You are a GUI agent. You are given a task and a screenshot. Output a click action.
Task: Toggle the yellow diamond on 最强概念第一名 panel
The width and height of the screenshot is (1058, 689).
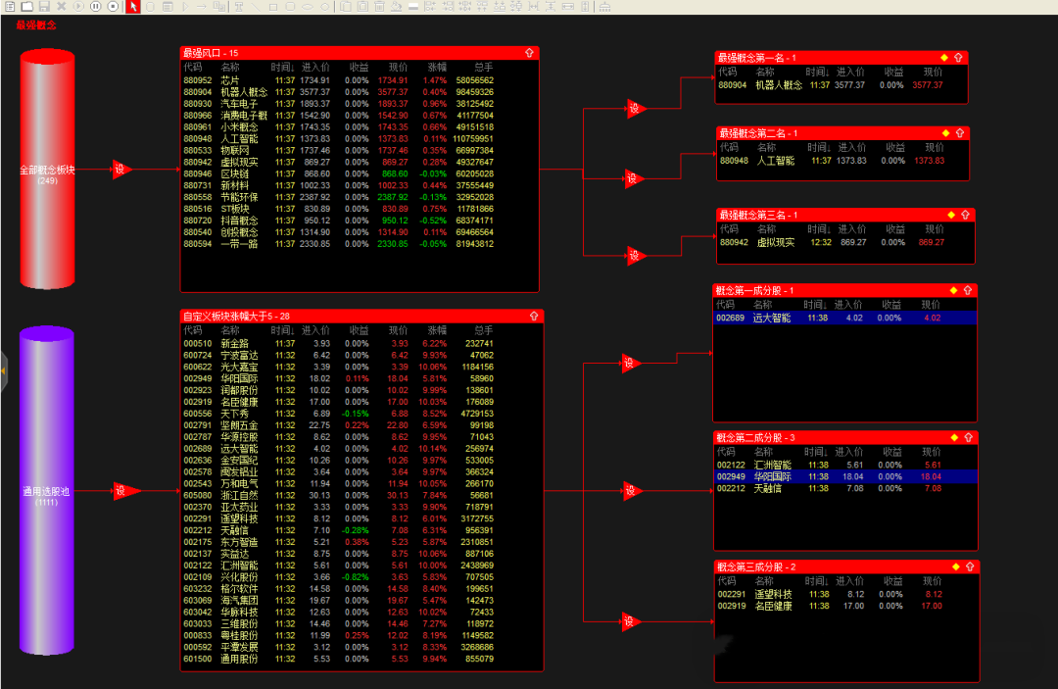click(x=944, y=58)
